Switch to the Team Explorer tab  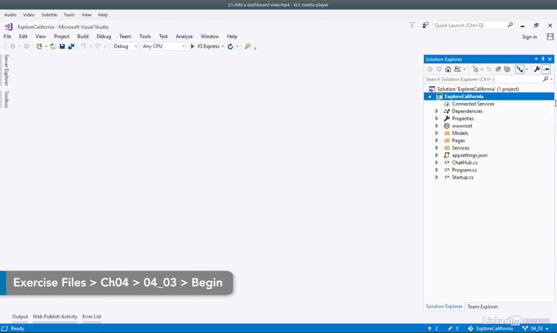[482, 307]
